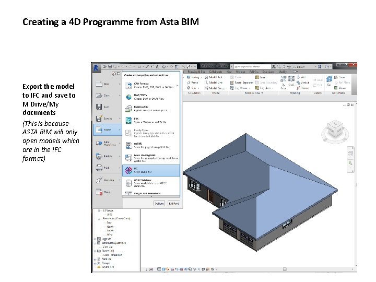376x282 pixels.
Task: Click the Save As icon
Action: pos(99,119)
